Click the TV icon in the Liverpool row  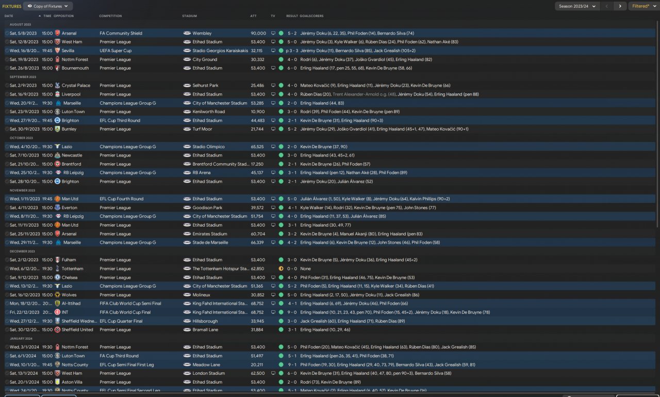(273, 94)
